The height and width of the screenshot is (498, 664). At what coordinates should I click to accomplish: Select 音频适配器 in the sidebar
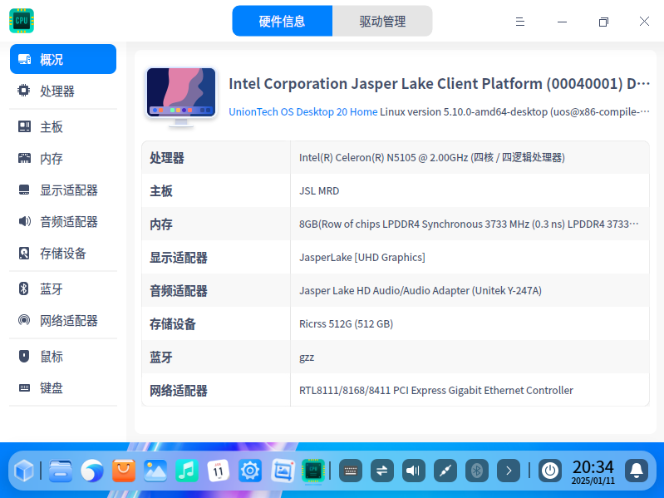(63, 221)
